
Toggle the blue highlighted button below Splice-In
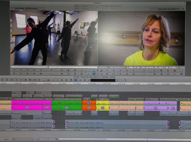pyautogui.click(x=94, y=74)
